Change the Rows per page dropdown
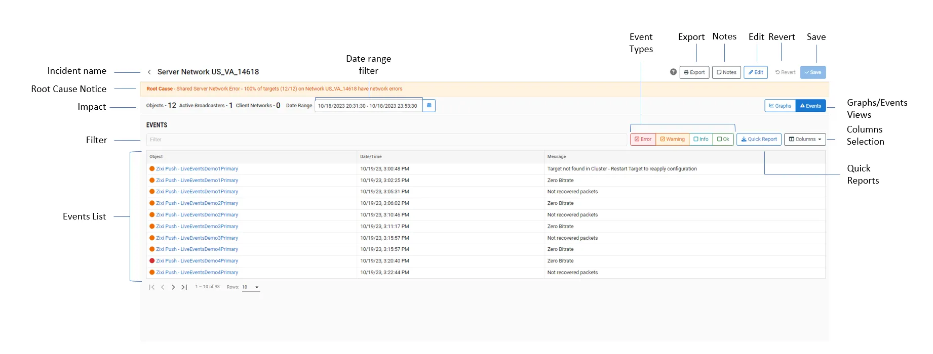The width and height of the screenshot is (933, 354). [251, 287]
